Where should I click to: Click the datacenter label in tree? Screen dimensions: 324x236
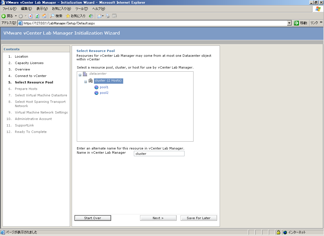pyautogui.click(x=98, y=74)
